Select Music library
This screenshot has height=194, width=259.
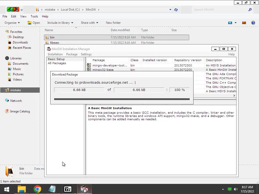point(17,69)
